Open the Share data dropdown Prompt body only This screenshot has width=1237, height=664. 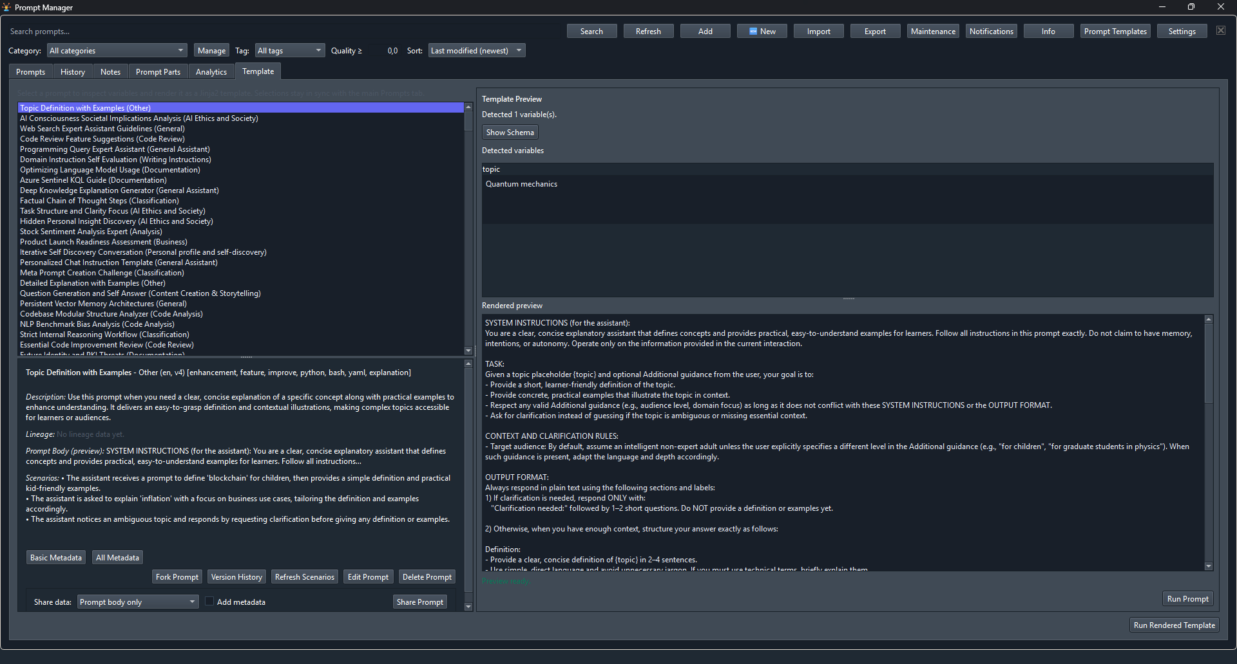point(138,602)
